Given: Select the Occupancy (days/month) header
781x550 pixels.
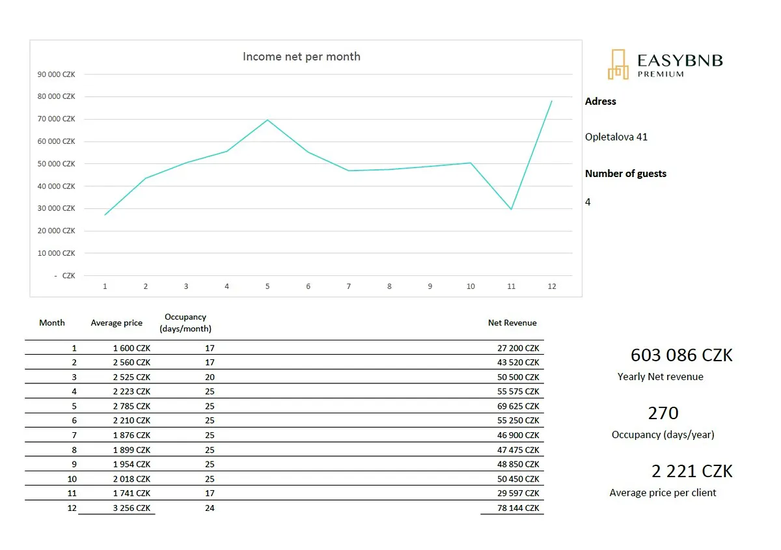Looking at the screenshot, I should click(185, 323).
